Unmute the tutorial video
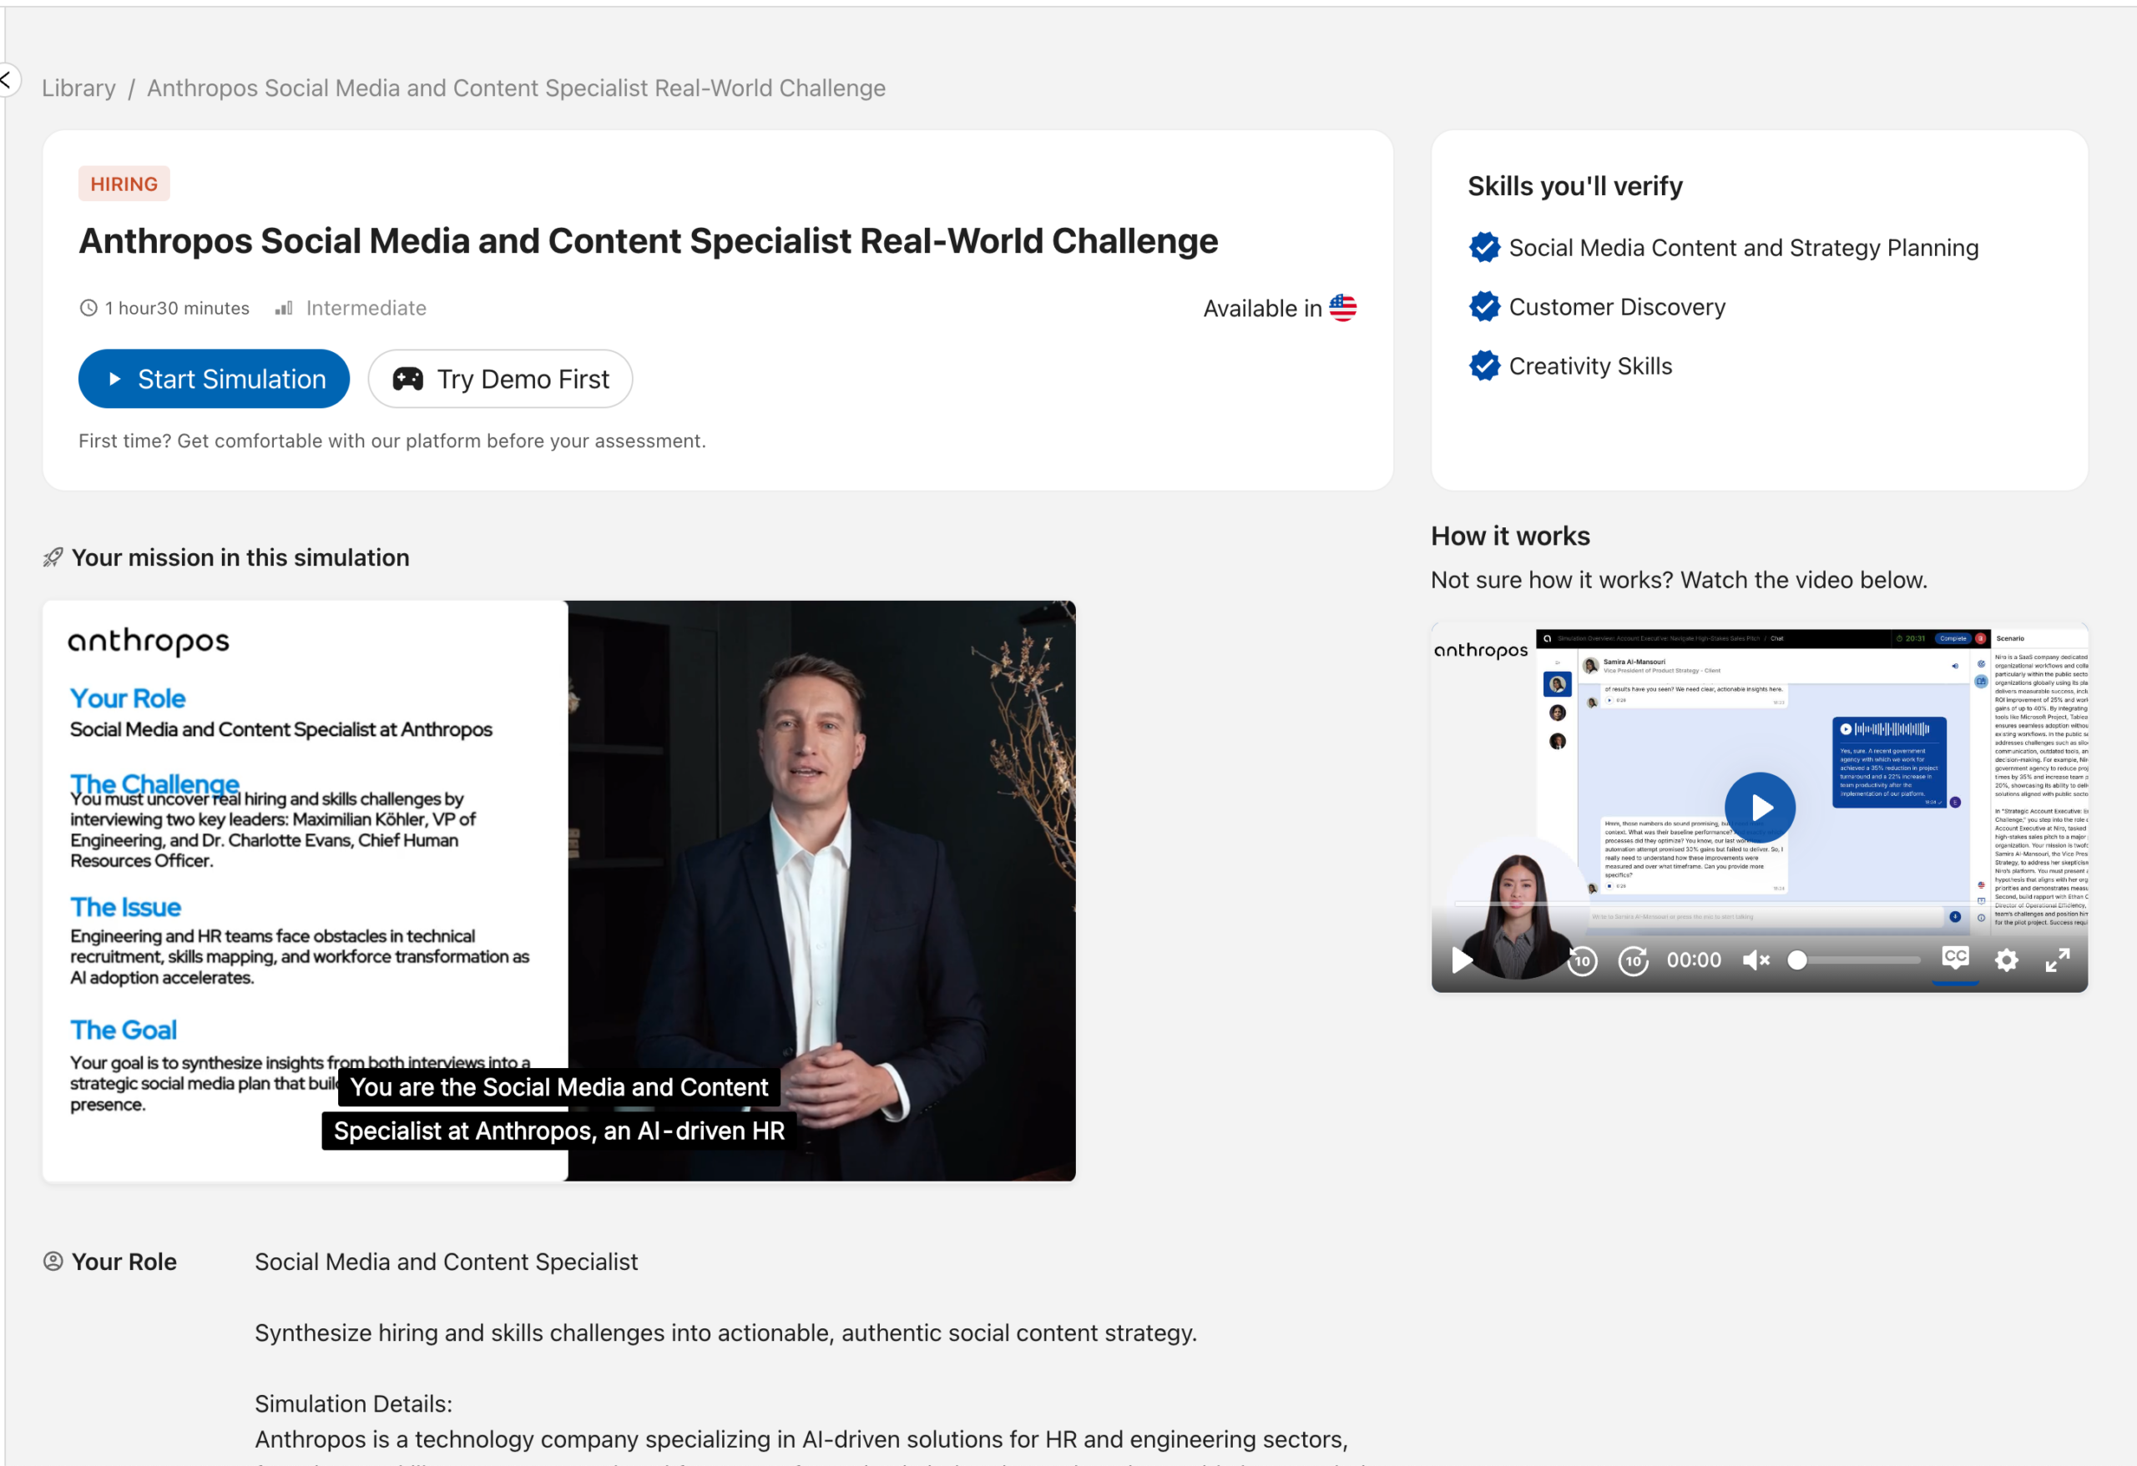The height and width of the screenshot is (1466, 2137). coord(1756,960)
